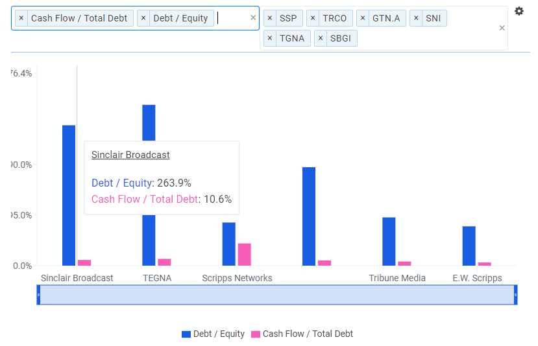
Task: Toggle Cash Flow / Total Debt legend series
Action: (x=302, y=334)
